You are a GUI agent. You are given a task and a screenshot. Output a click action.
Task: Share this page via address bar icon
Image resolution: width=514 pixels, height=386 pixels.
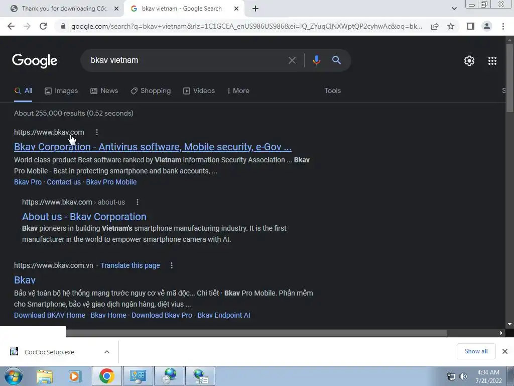(x=435, y=26)
